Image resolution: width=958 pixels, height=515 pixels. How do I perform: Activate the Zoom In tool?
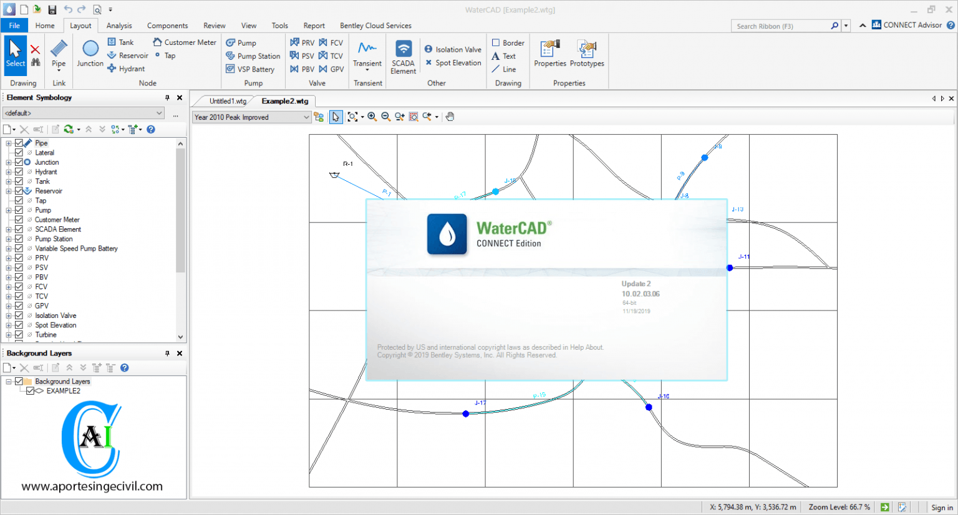[x=372, y=117]
